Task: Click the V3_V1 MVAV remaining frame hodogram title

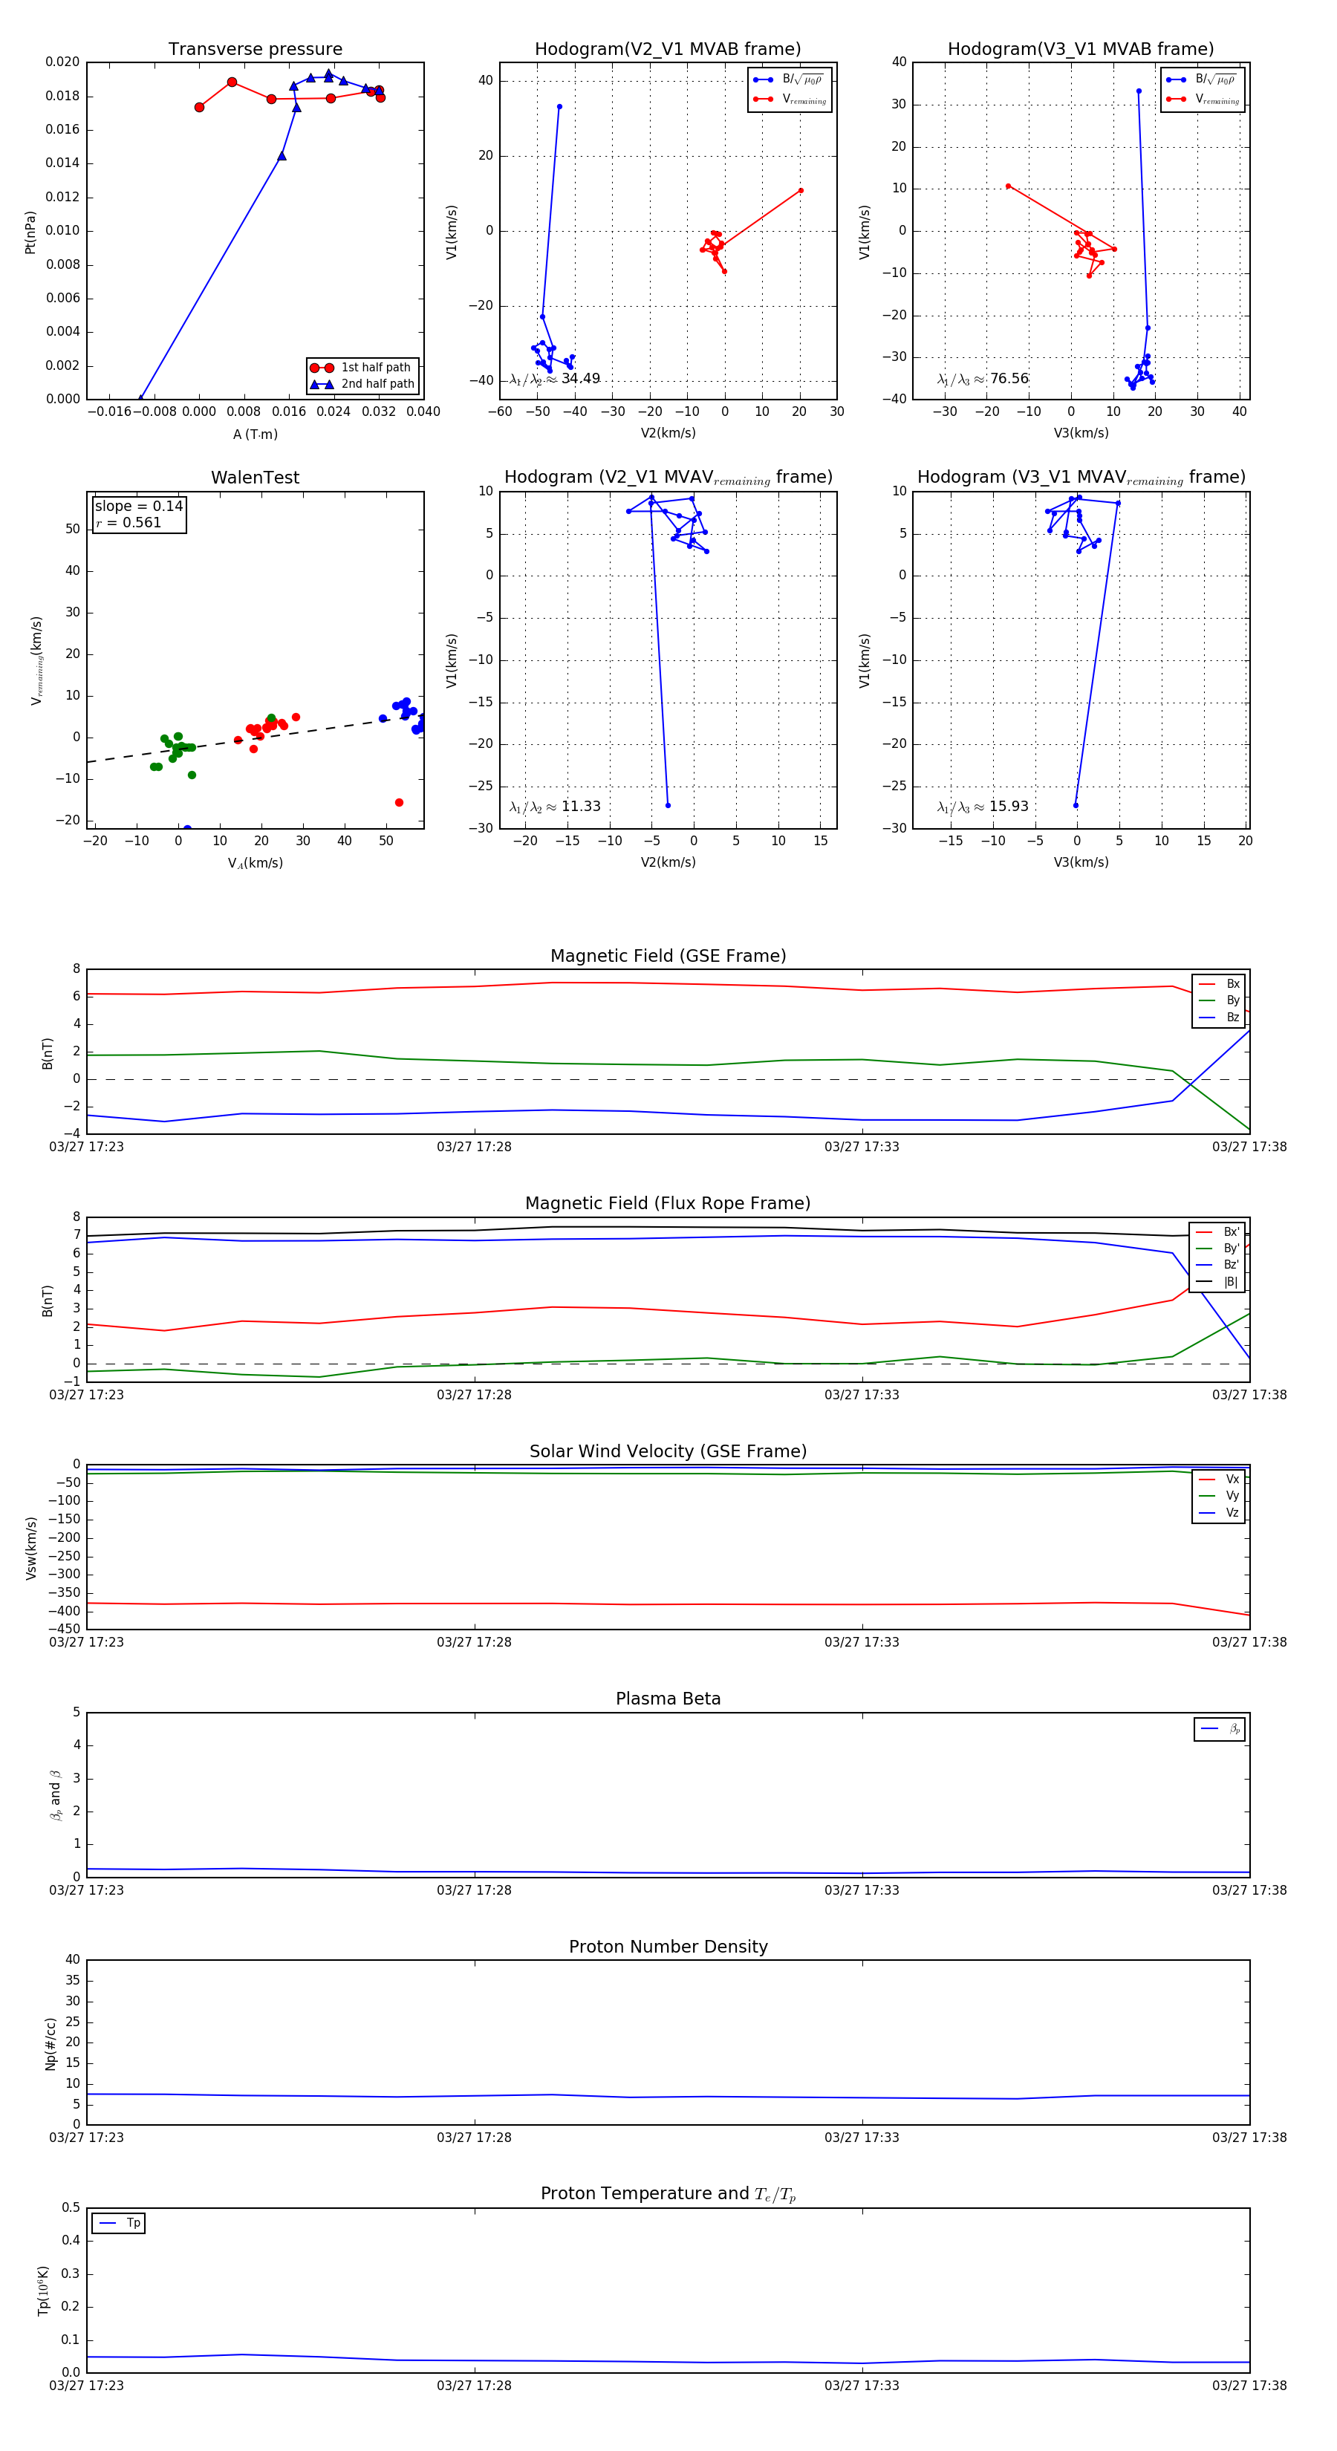Action: pos(1081,478)
